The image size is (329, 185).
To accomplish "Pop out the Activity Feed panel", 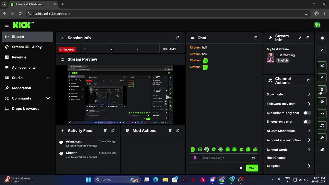I will click(113, 131).
